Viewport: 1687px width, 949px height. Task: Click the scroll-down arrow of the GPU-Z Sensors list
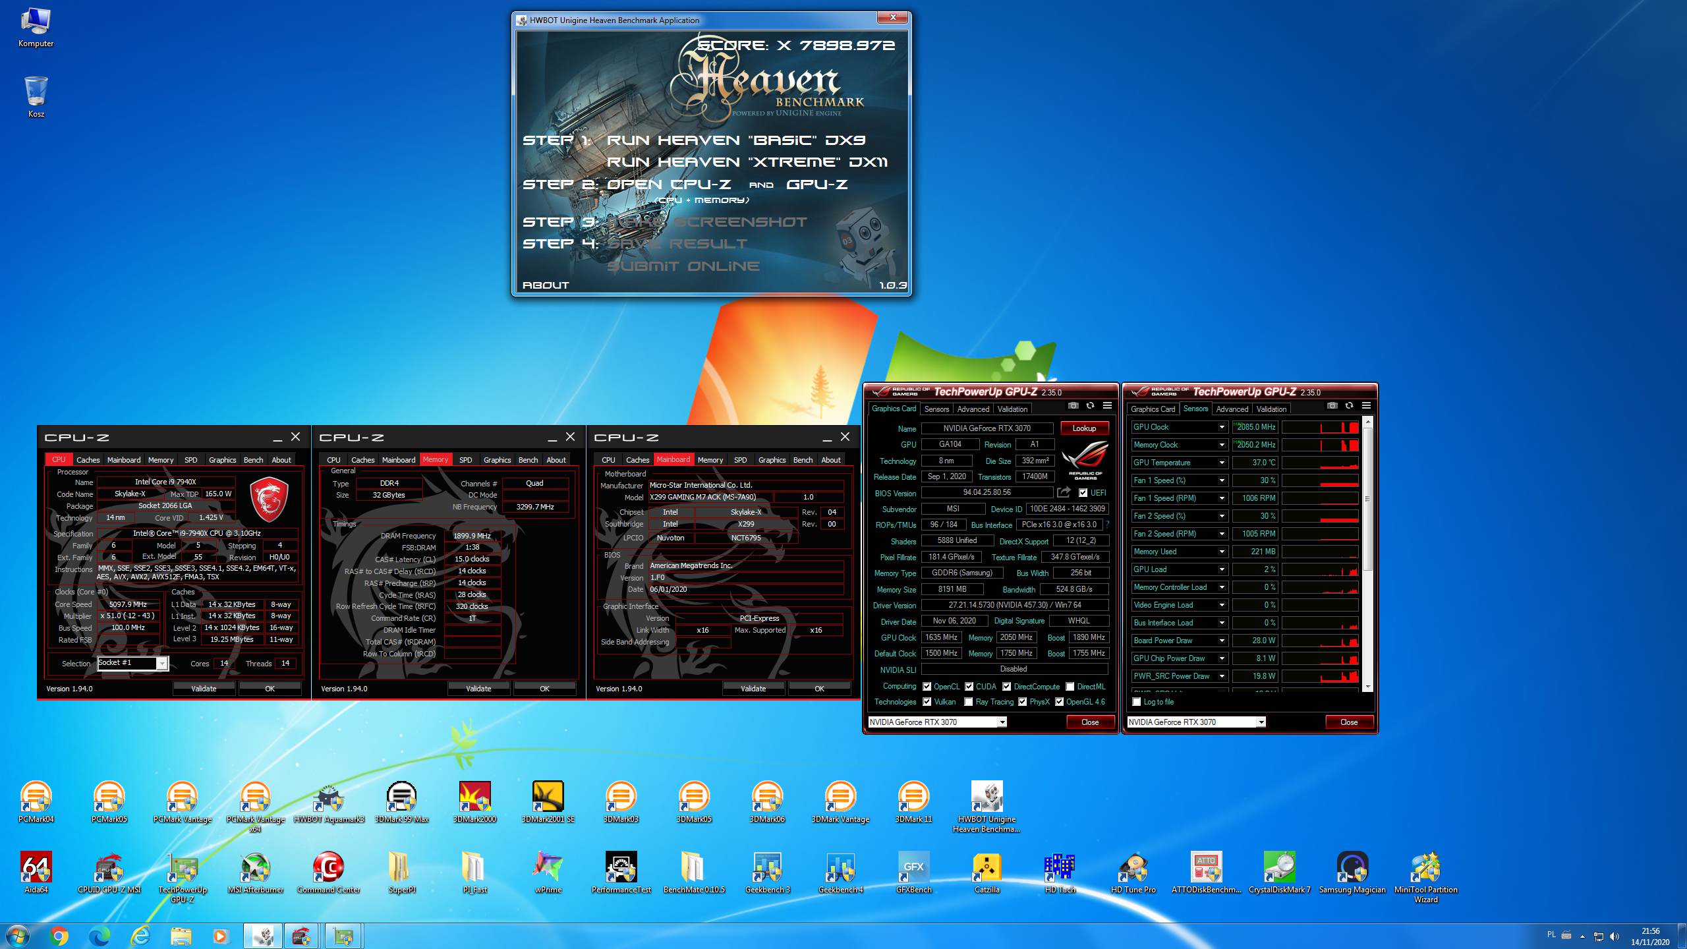pyautogui.click(x=1367, y=687)
